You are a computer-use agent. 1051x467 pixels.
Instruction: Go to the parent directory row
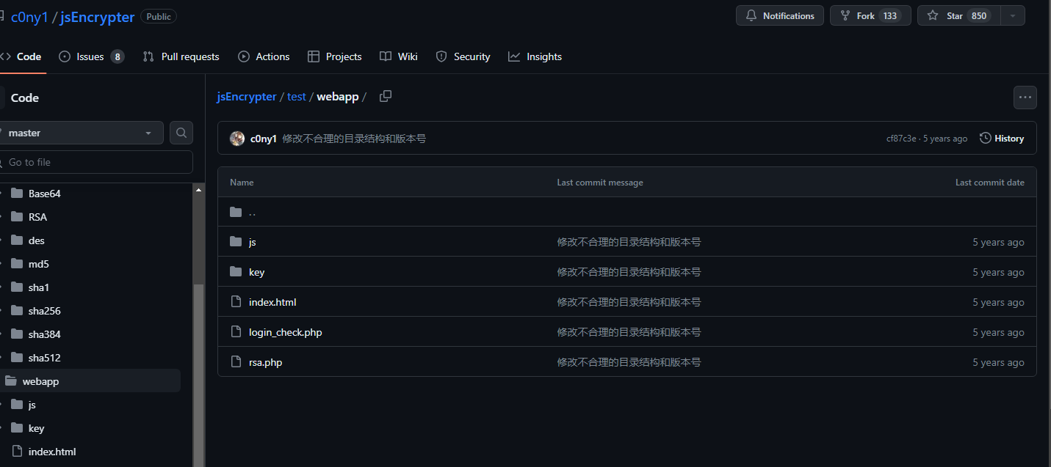(626, 212)
